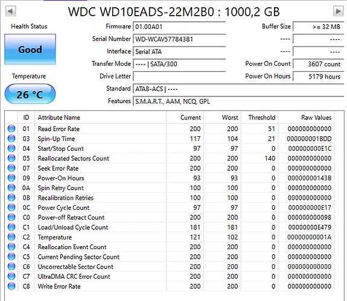Click status orb for Power-On Hours

click(11, 178)
